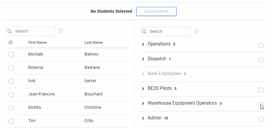Select the Dispatch group checkbox
Screen dimensions: 269x128
(261, 60)
